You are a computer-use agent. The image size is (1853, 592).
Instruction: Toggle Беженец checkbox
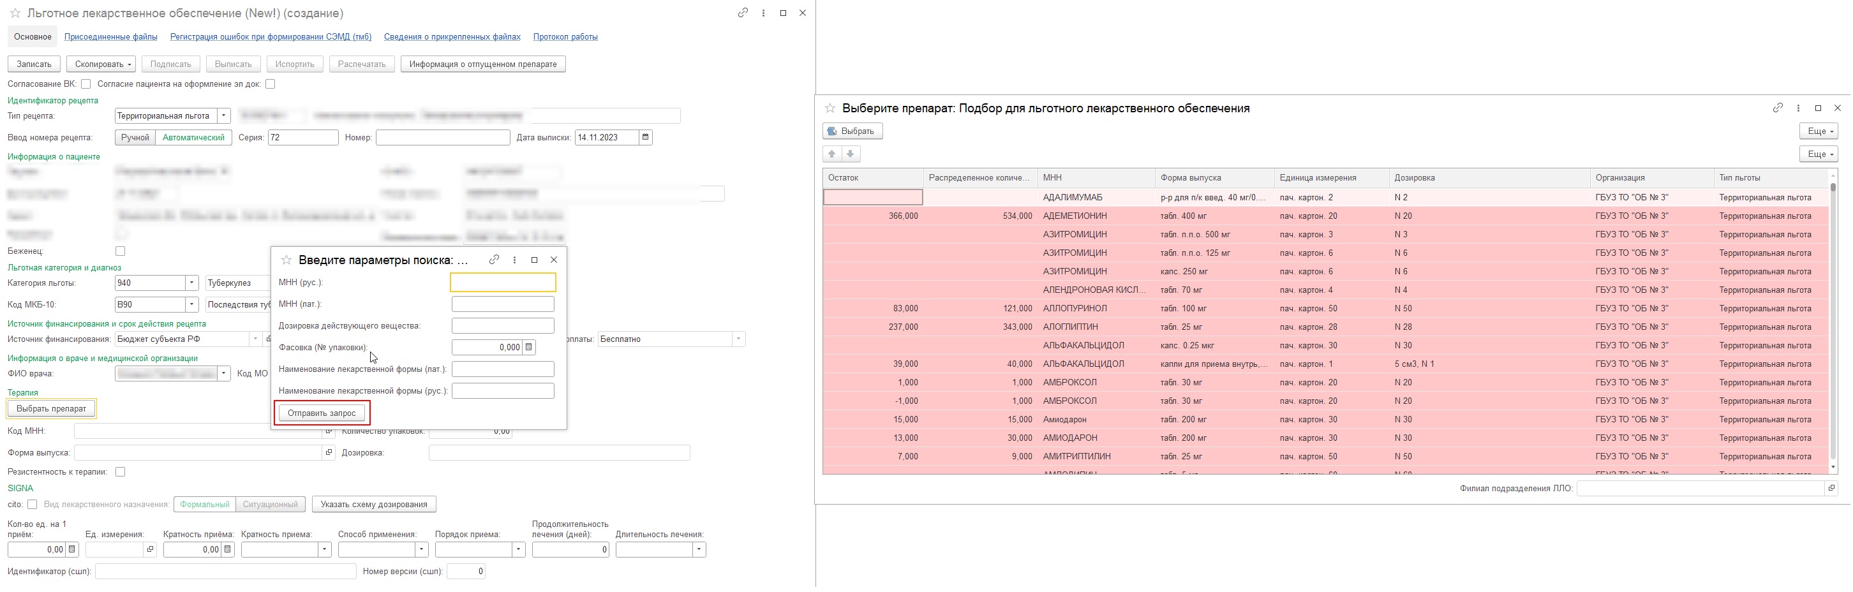(120, 251)
